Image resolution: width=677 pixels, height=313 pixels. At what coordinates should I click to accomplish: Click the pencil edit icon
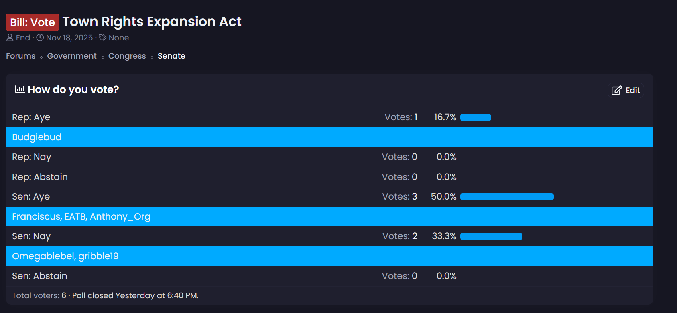[616, 90]
